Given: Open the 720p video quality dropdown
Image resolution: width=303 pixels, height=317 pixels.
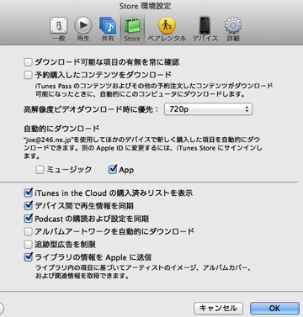Looking at the screenshot, I should (208, 109).
